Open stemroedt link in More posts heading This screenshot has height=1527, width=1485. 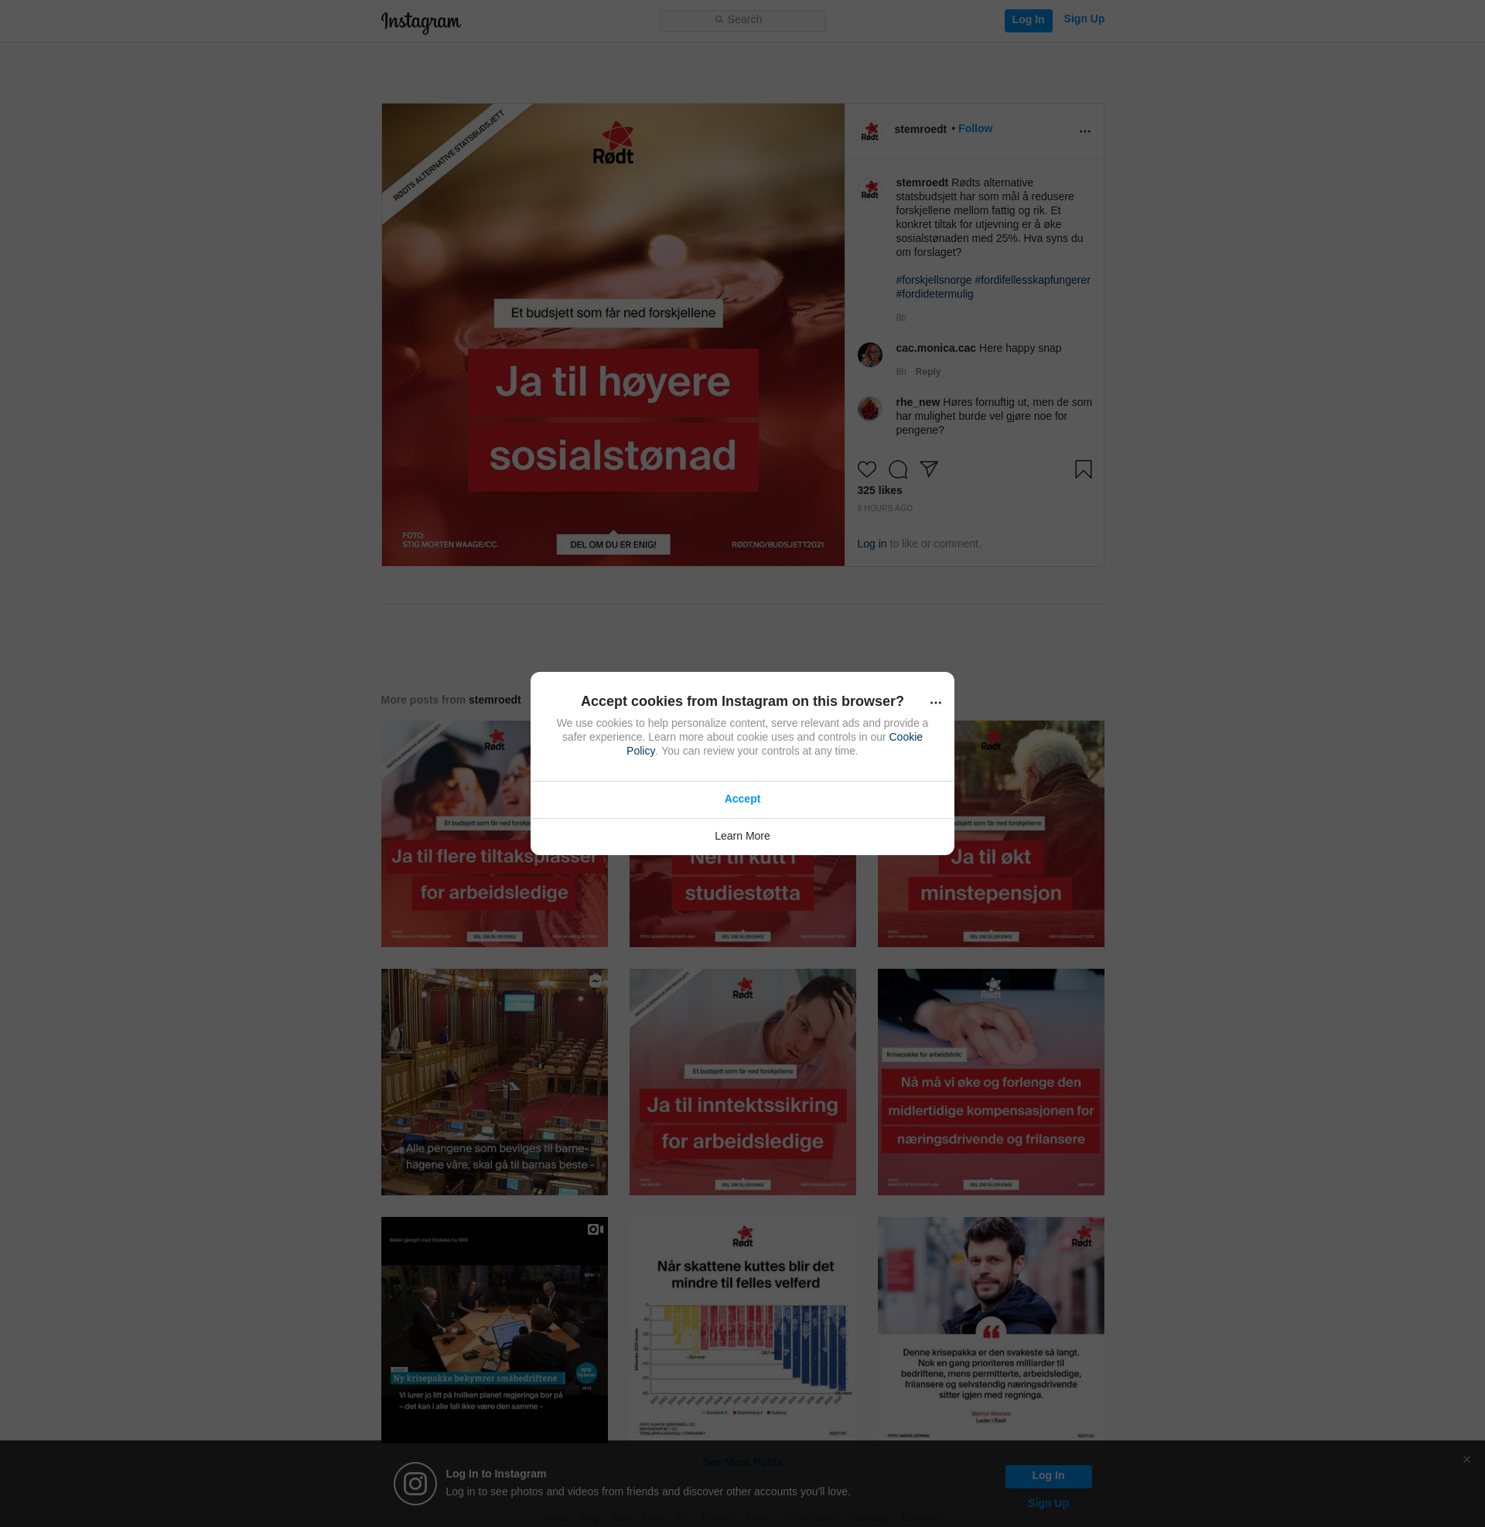(494, 700)
